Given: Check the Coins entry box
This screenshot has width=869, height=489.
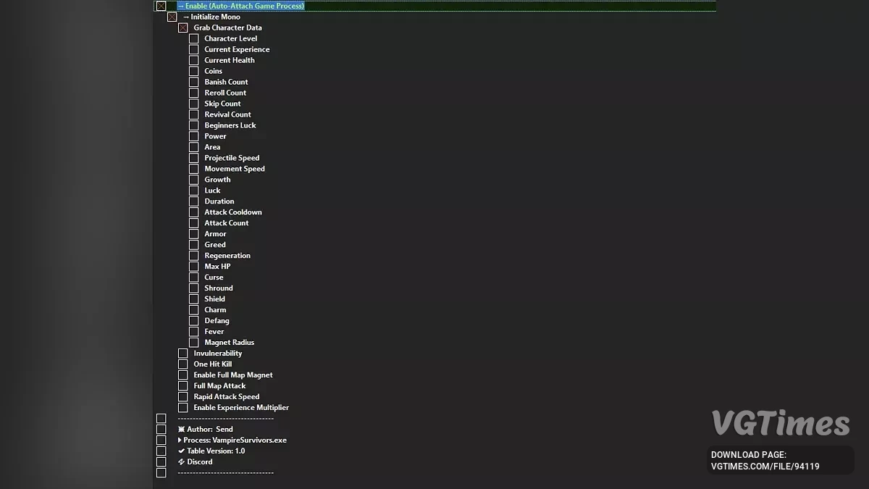Looking at the screenshot, I should click(194, 71).
